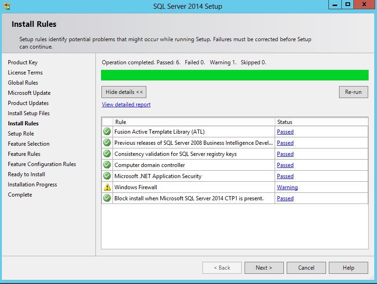Click the green check icon beside Fusion Active Template Library

(107, 132)
